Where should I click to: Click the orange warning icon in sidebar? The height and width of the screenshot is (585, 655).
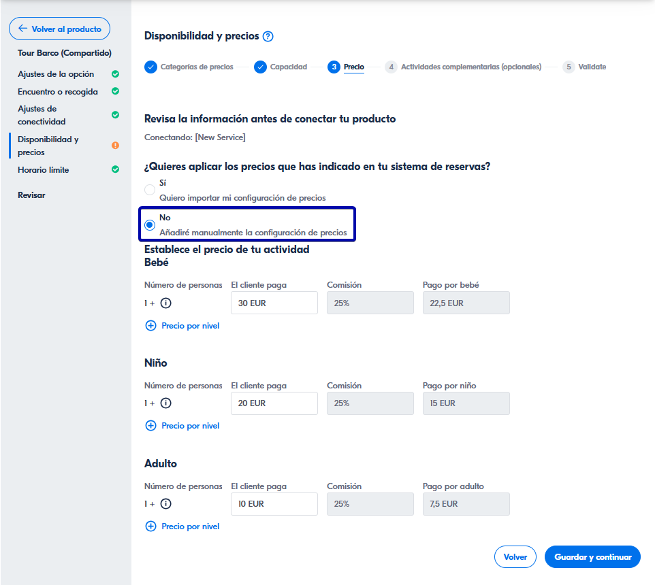[115, 146]
